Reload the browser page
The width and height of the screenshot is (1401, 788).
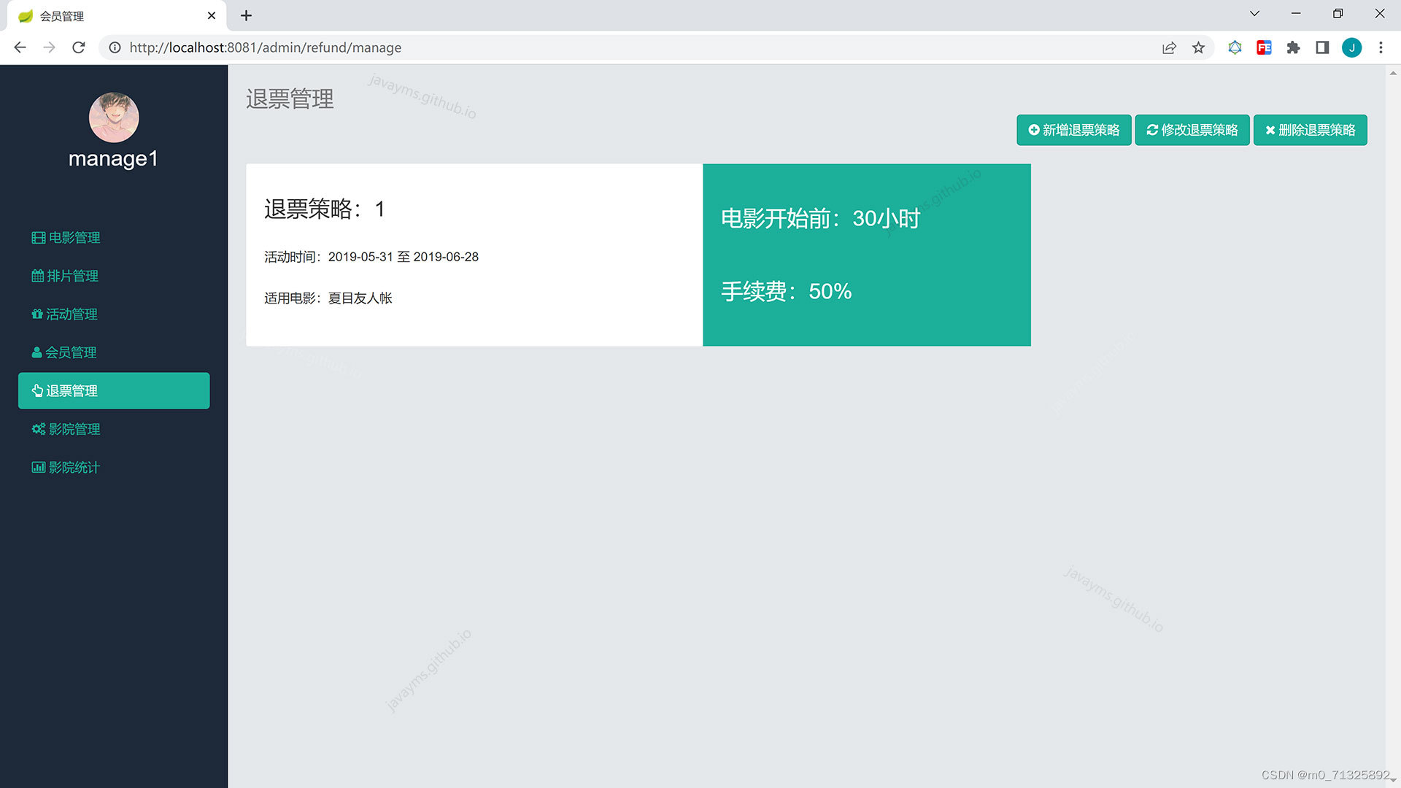(79, 47)
